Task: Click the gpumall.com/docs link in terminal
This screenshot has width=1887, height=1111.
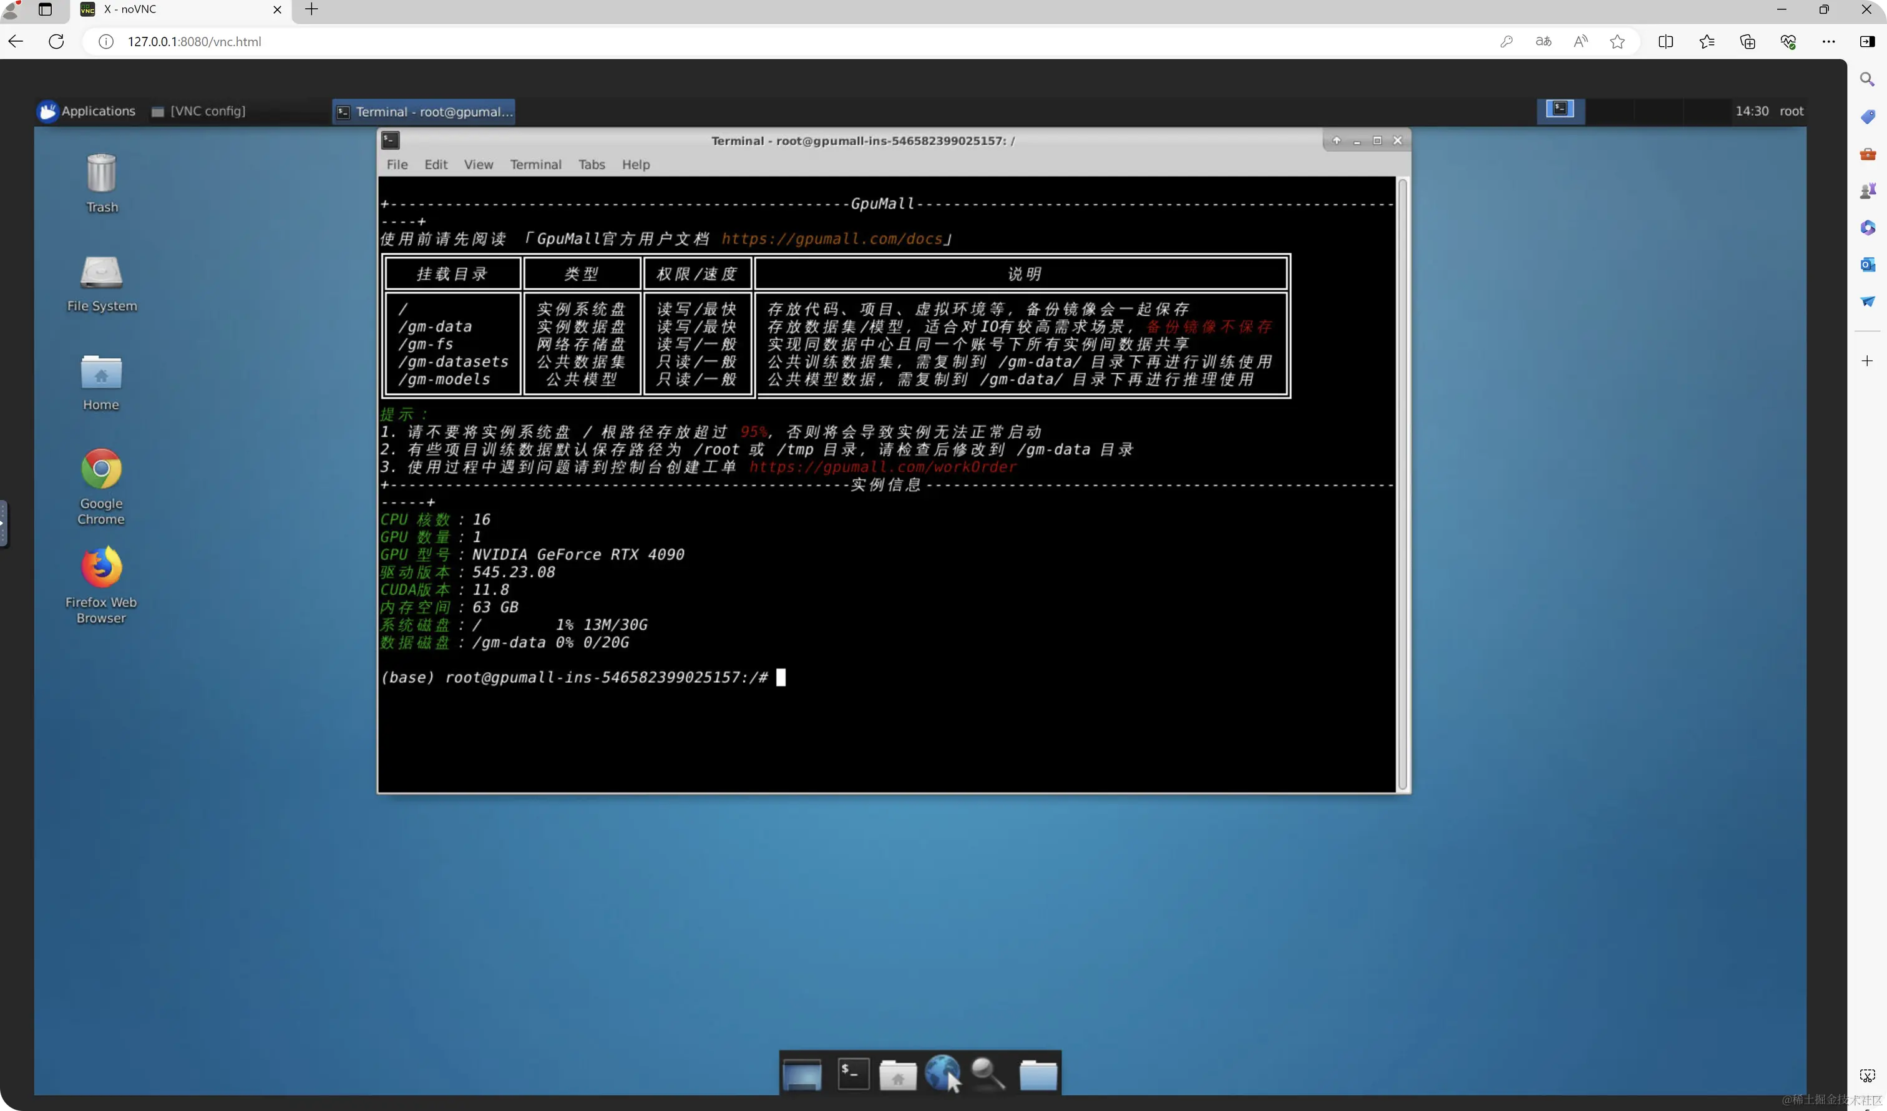Action: tap(831, 239)
